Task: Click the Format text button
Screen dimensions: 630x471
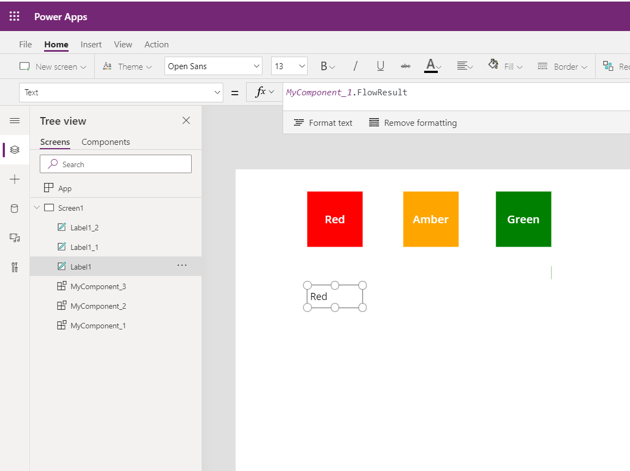Action: point(323,123)
